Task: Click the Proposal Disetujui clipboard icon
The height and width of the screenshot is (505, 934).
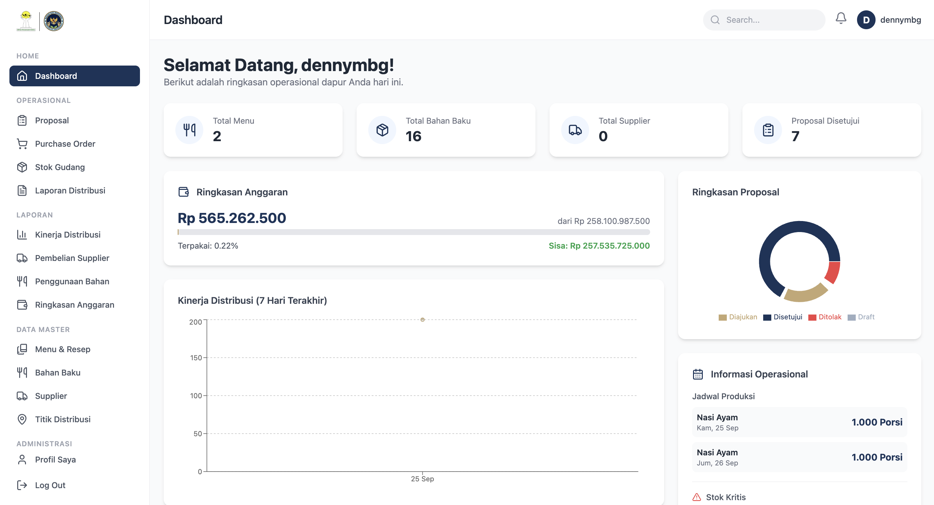Action: [x=768, y=130]
